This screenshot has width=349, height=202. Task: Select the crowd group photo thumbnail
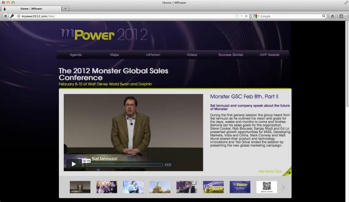(x=107, y=187)
